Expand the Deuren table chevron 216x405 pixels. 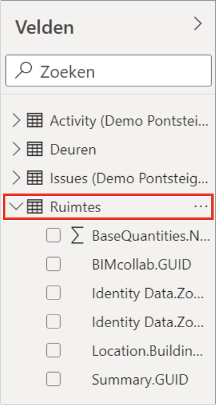click(16, 149)
